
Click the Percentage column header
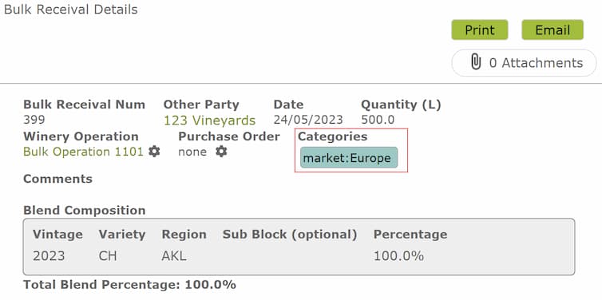tap(410, 235)
